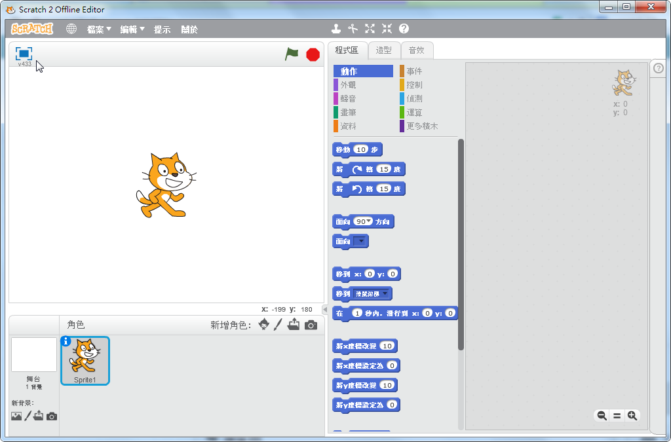
Task: Click the y value field in 移到 x y block
Action: [393, 274]
